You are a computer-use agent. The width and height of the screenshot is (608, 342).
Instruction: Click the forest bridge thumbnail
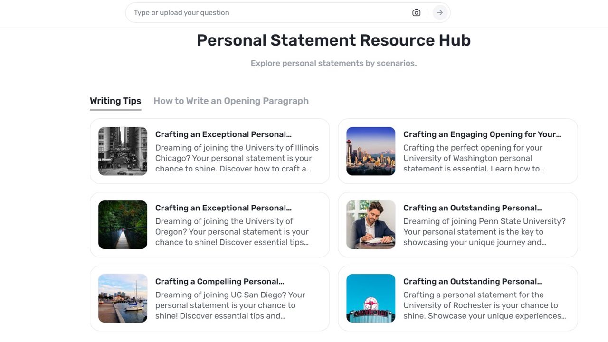(123, 225)
